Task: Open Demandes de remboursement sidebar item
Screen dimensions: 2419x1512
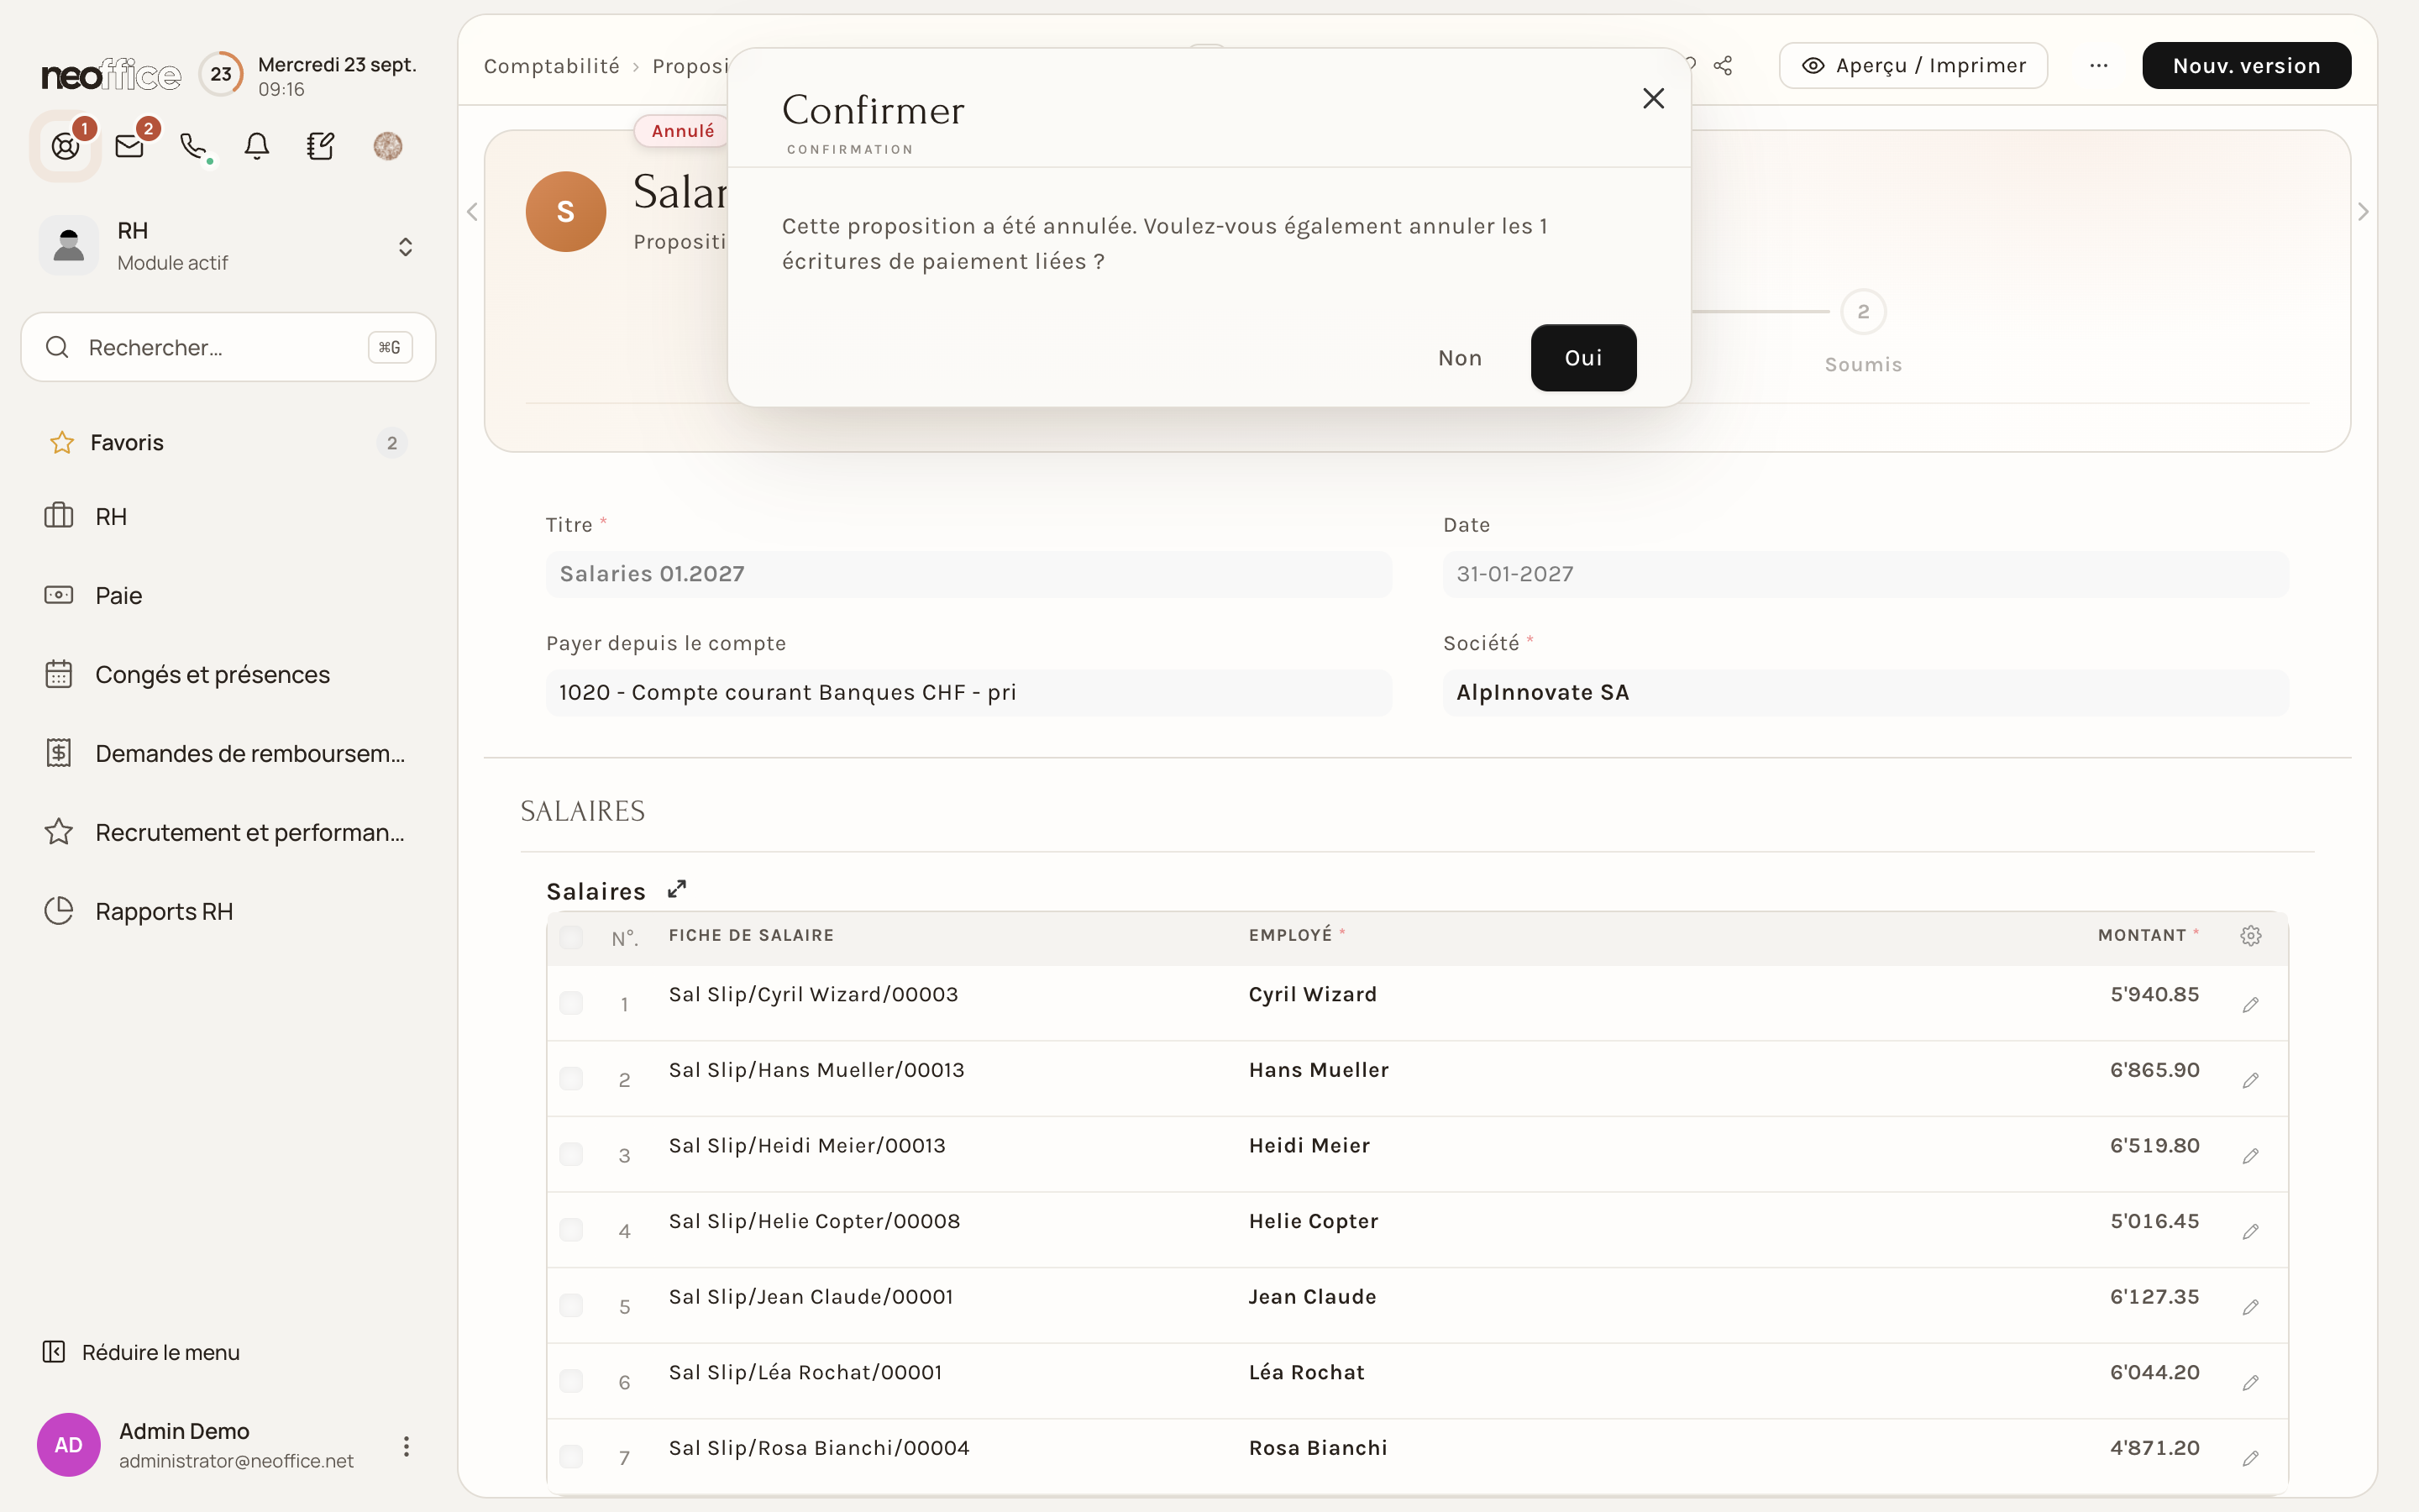Action: point(228,753)
